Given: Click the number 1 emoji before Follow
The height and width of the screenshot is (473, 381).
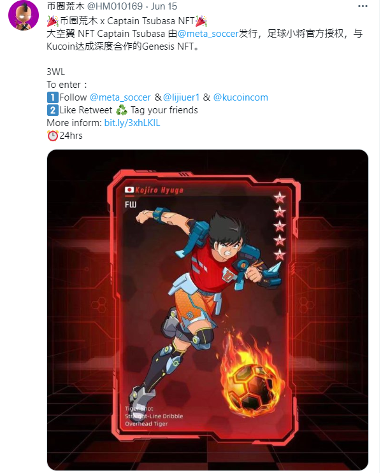Looking at the screenshot, I should 52,97.
